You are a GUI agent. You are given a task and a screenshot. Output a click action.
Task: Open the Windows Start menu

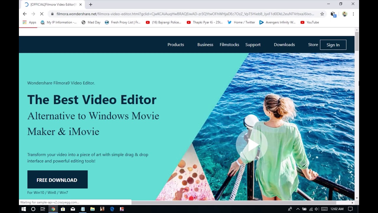[x=24, y=209]
